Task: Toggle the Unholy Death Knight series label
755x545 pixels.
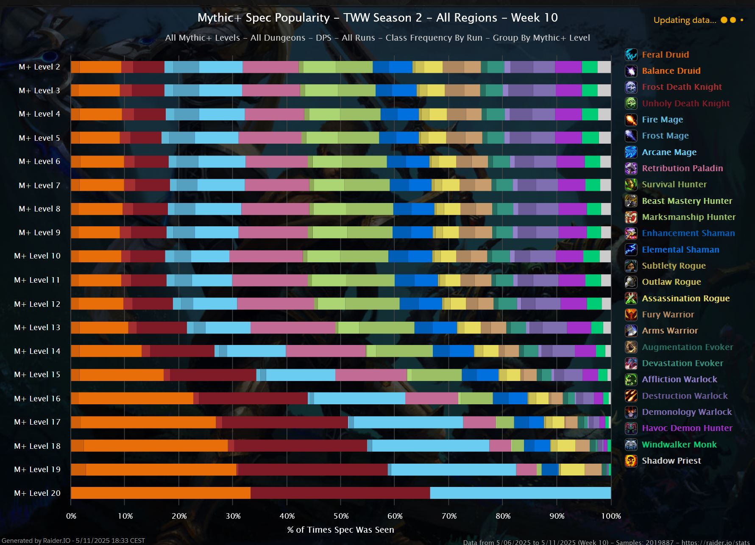Action: pos(686,103)
